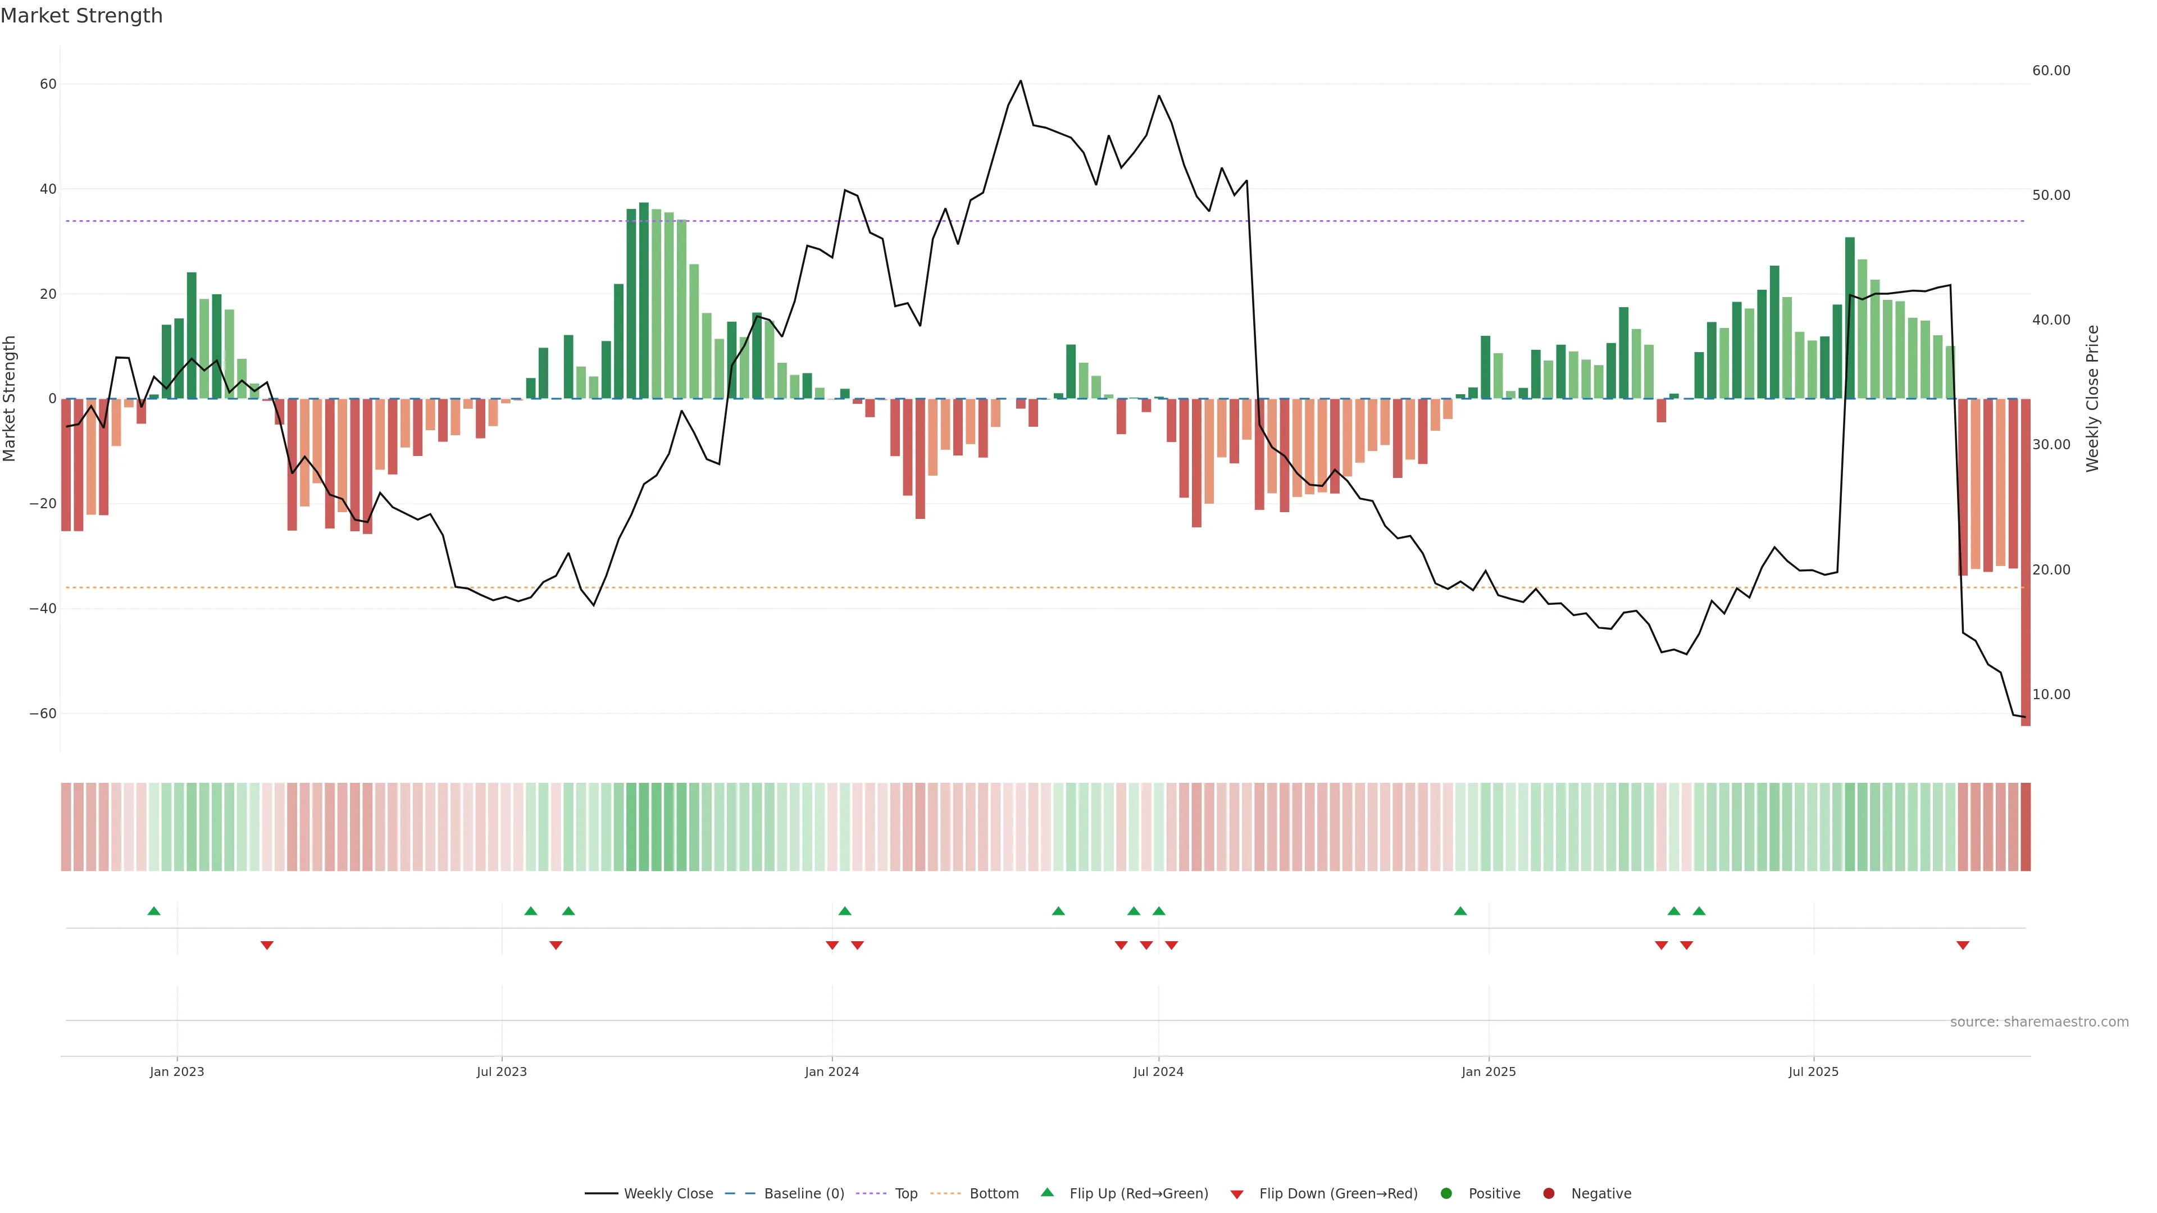The image size is (2157, 1213).
Task: Click the Negative red dot legend icon
Action: point(1548,1193)
